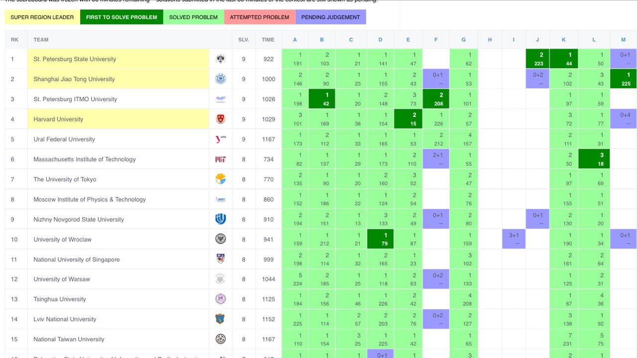The image size is (637, 358).
Task: Select the First To Solve Problem legend swatch
Action: click(x=121, y=17)
